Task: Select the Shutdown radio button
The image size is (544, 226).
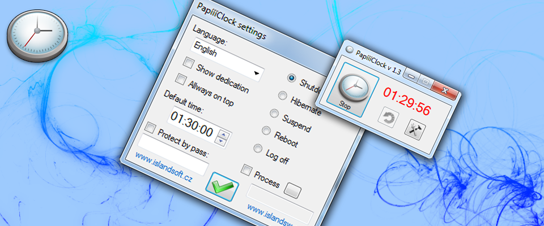Action: coord(291,78)
